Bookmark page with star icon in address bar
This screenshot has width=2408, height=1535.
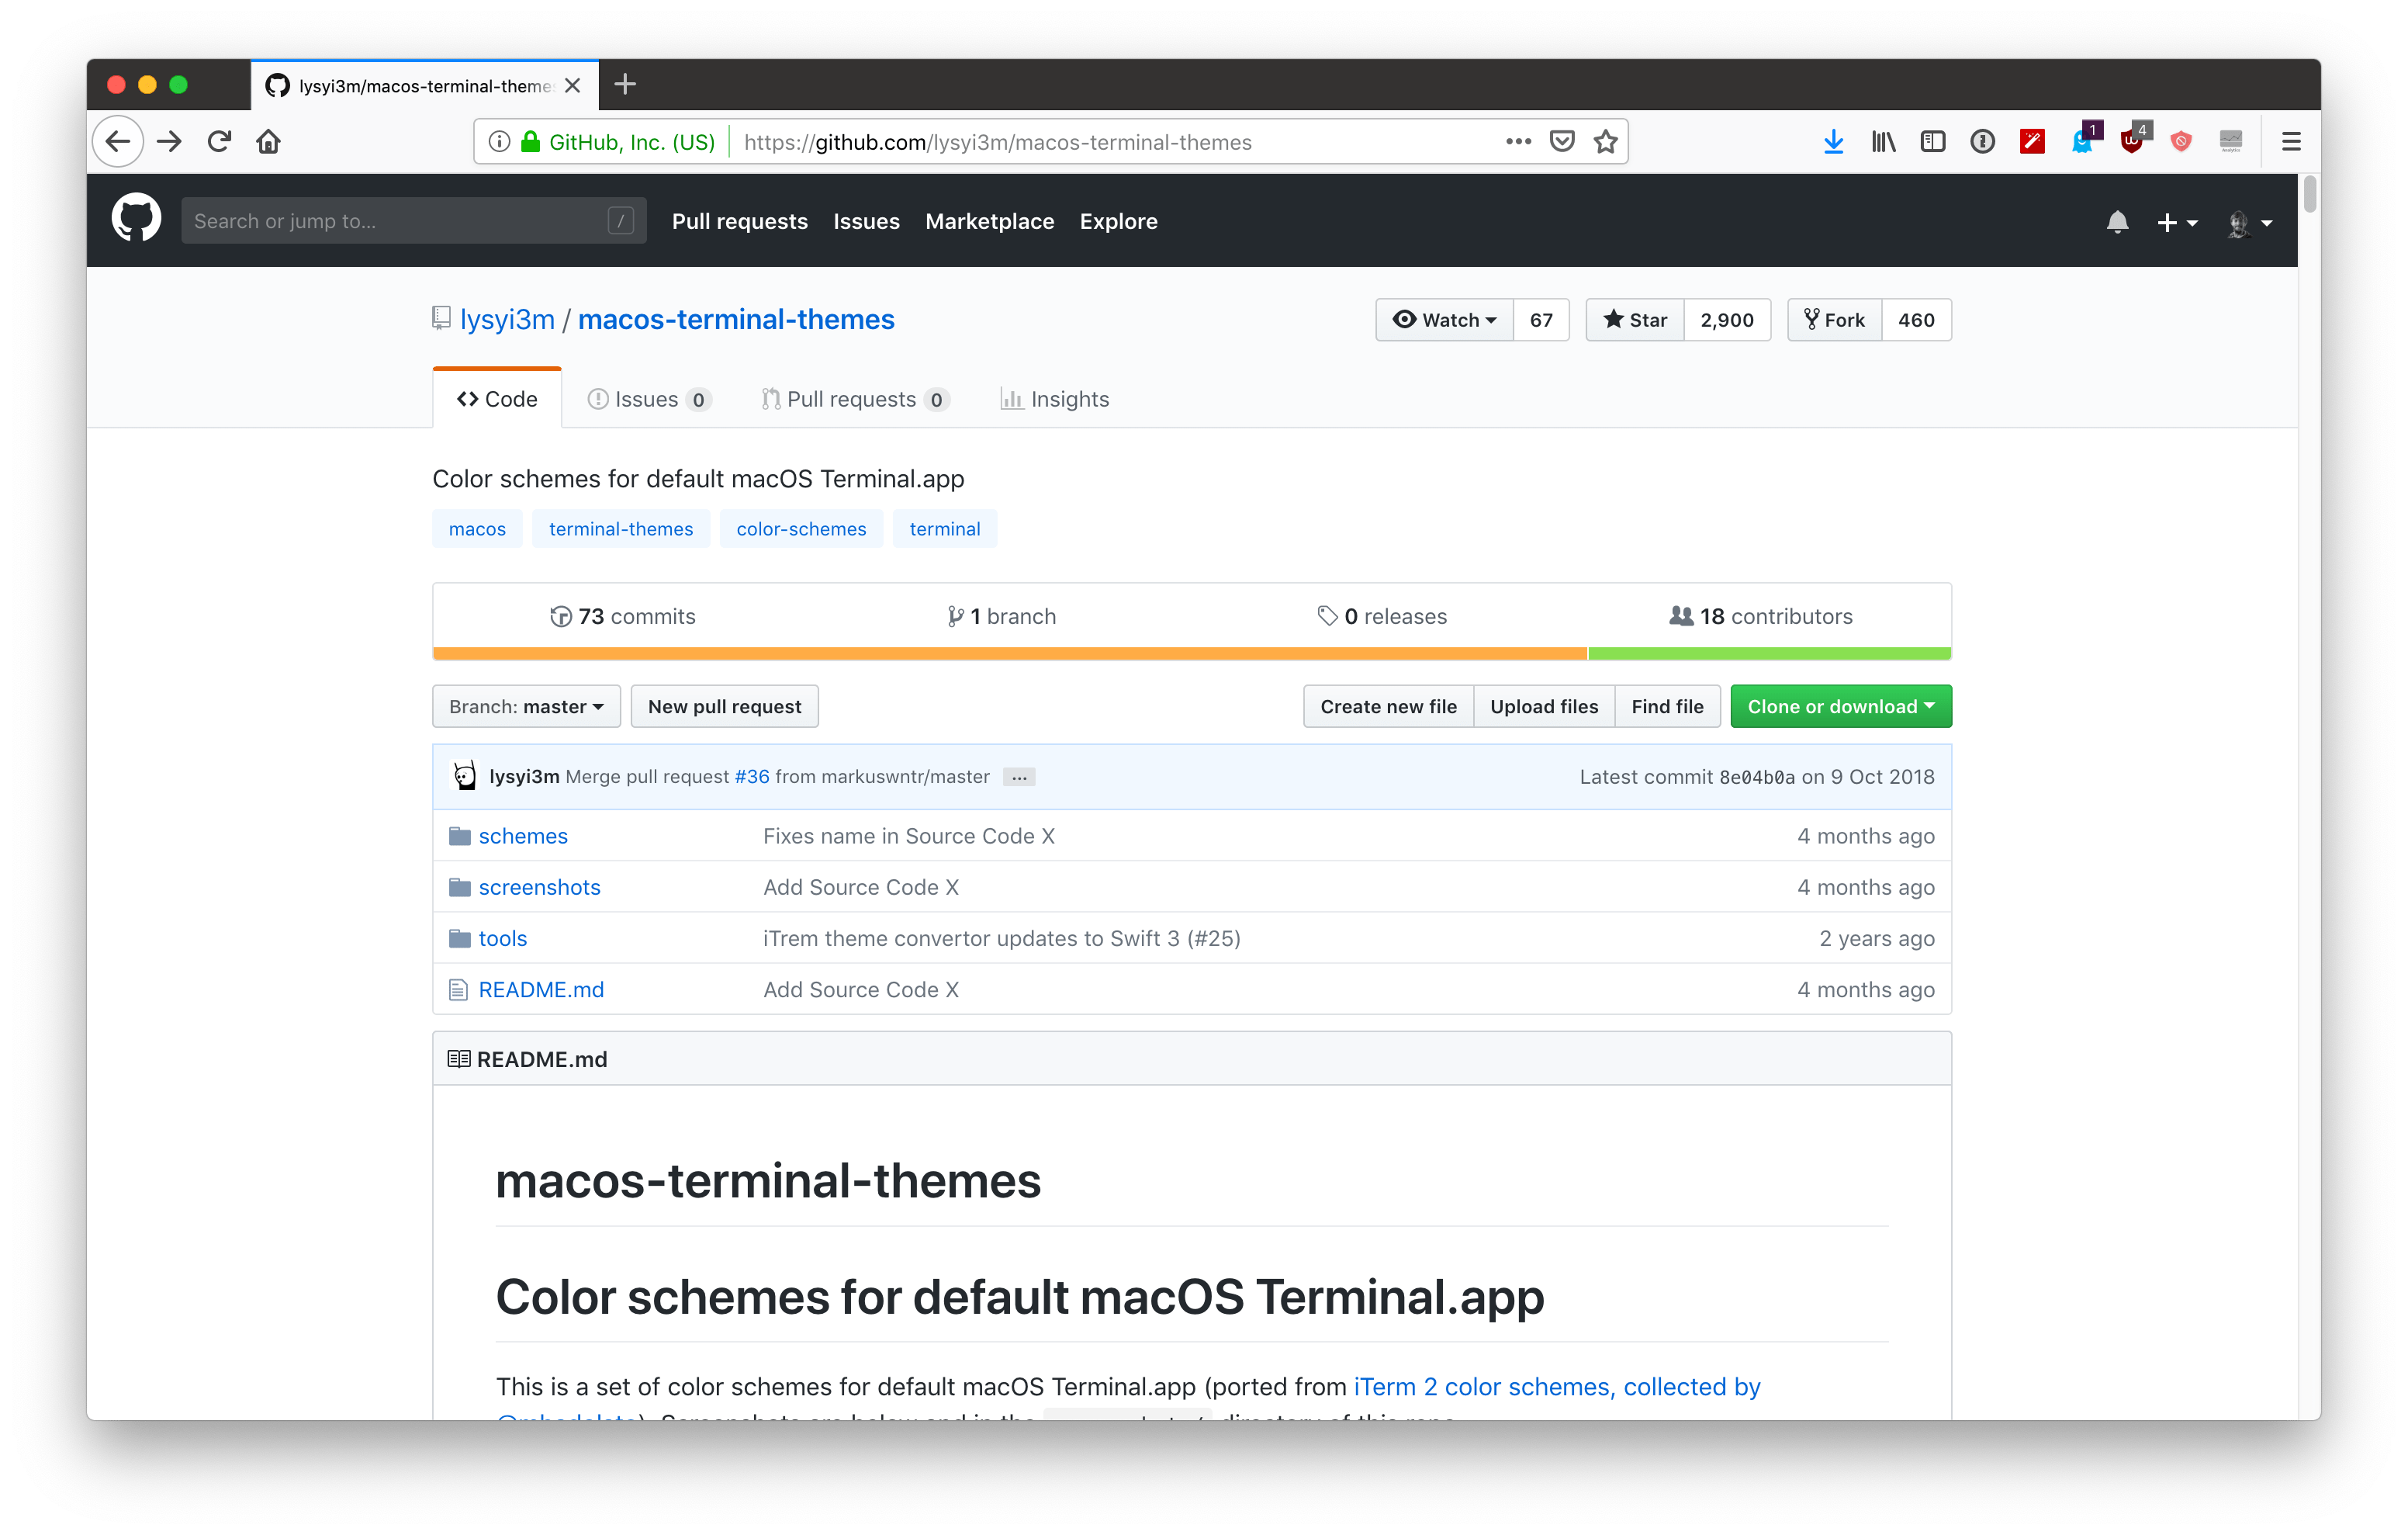point(1605,141)
